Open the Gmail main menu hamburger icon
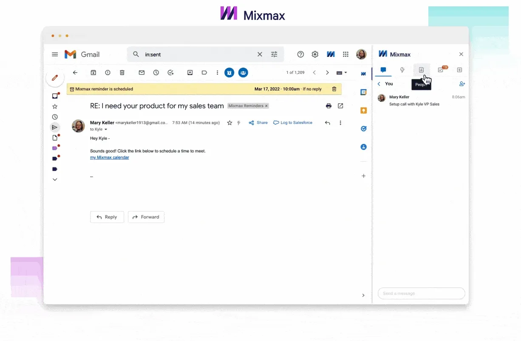This screenshot has height=341, width=521. click(55, 54)
